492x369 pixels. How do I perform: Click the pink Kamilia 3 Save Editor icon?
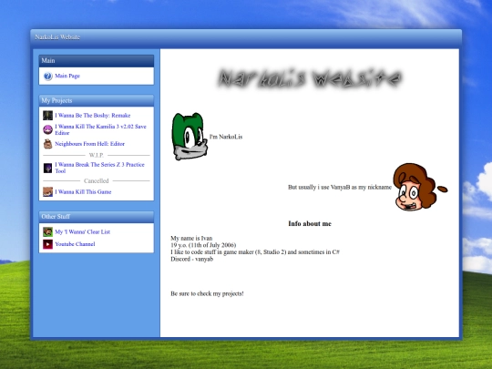[47, 129]
